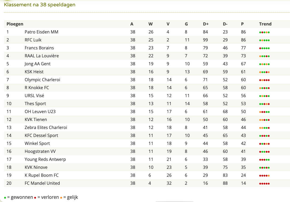Click the trend dots for Patro Eisden MM
Screen dimensions: 290x202
pyautogui.click(x=264, y=32)
